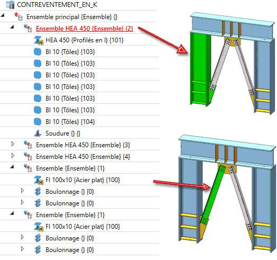Select Ensemble HEA 450 {Ensemble} {3} text

(83, 145)
